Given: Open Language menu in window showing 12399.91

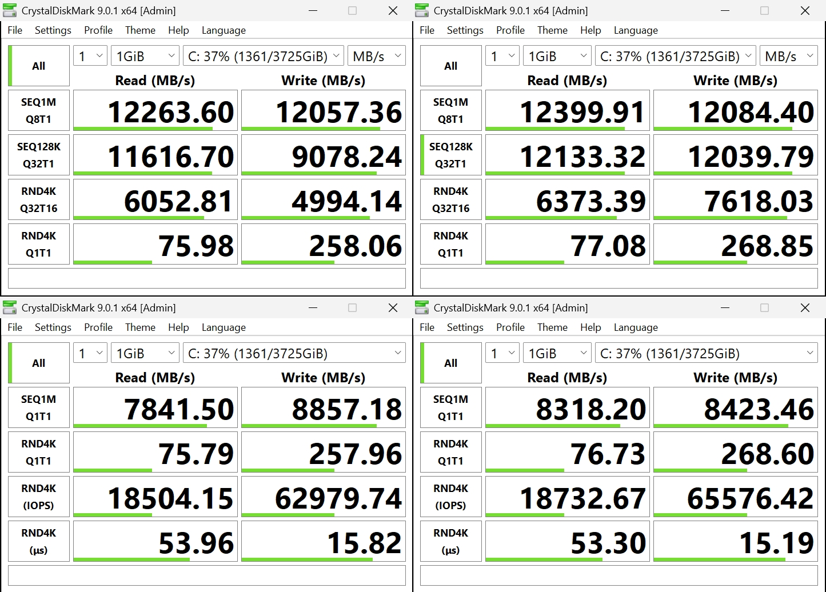Looking at the screenshot, I should coord(636,30).
